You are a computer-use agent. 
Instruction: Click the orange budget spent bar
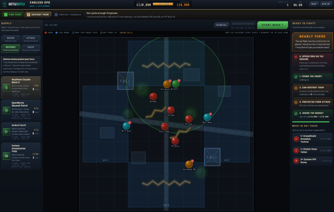click(x=163, y=4)
